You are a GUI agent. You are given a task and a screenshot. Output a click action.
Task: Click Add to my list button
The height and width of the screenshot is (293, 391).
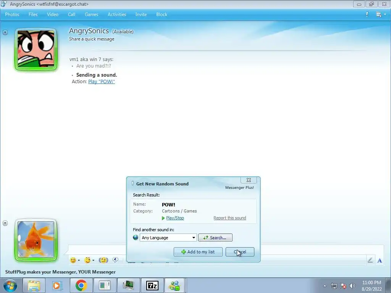coord(198,252)
